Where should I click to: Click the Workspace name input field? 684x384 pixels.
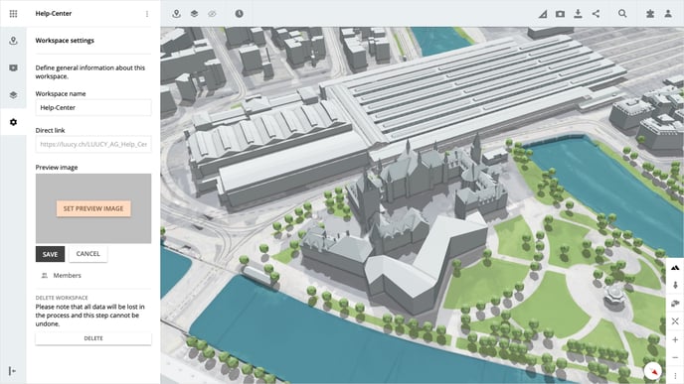click(93, 107)
